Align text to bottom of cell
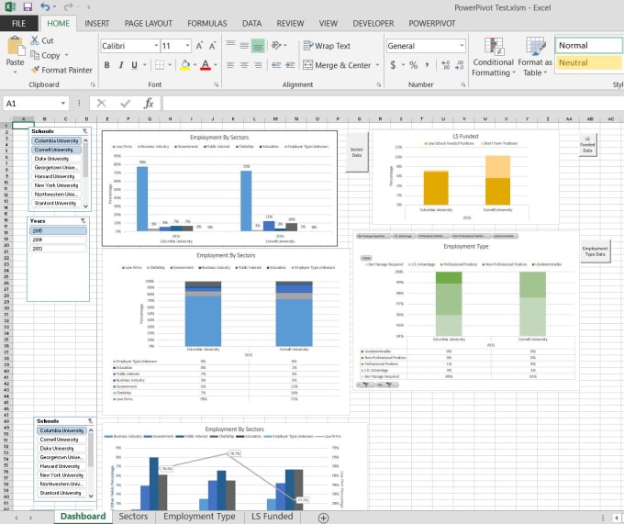This screenshot has width=624, height=524. pyautogui.click(x=258, y=46)
